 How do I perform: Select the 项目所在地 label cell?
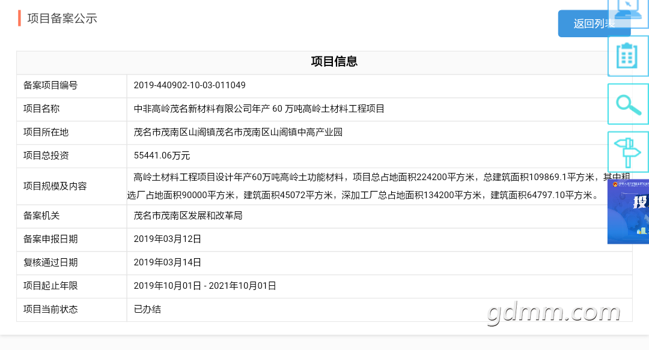pyautogui.click(x=72, y=133)
